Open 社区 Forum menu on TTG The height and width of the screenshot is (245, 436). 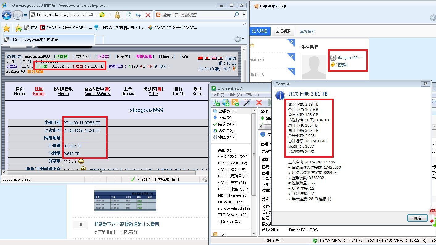tap(39, 91)
